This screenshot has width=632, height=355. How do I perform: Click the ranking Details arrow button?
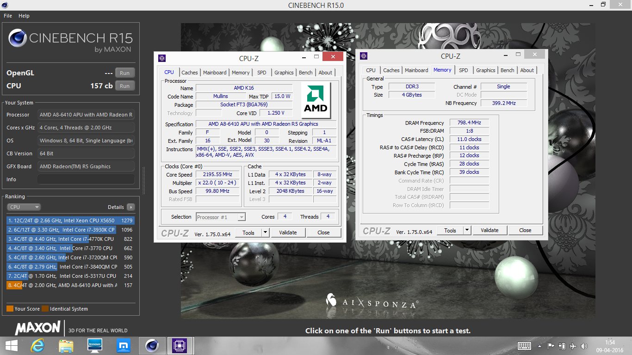[x=131, y=207]
